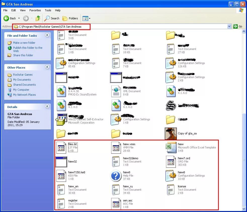Screen dimensions: 247x212
Task: Open the View menu
Action: [x=23, y=10]
